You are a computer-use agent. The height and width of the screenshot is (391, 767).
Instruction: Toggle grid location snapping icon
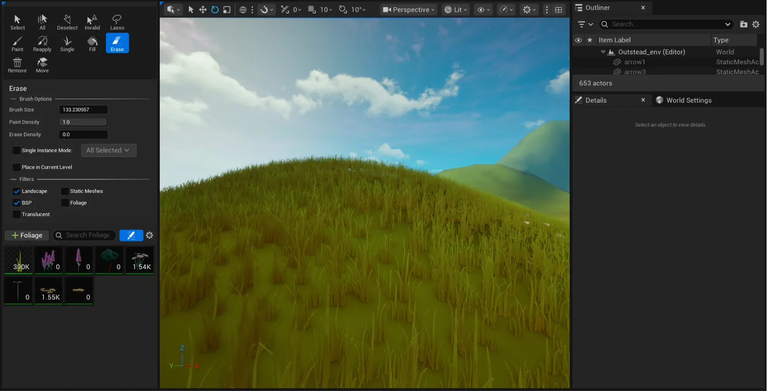(x=312, y=10)
